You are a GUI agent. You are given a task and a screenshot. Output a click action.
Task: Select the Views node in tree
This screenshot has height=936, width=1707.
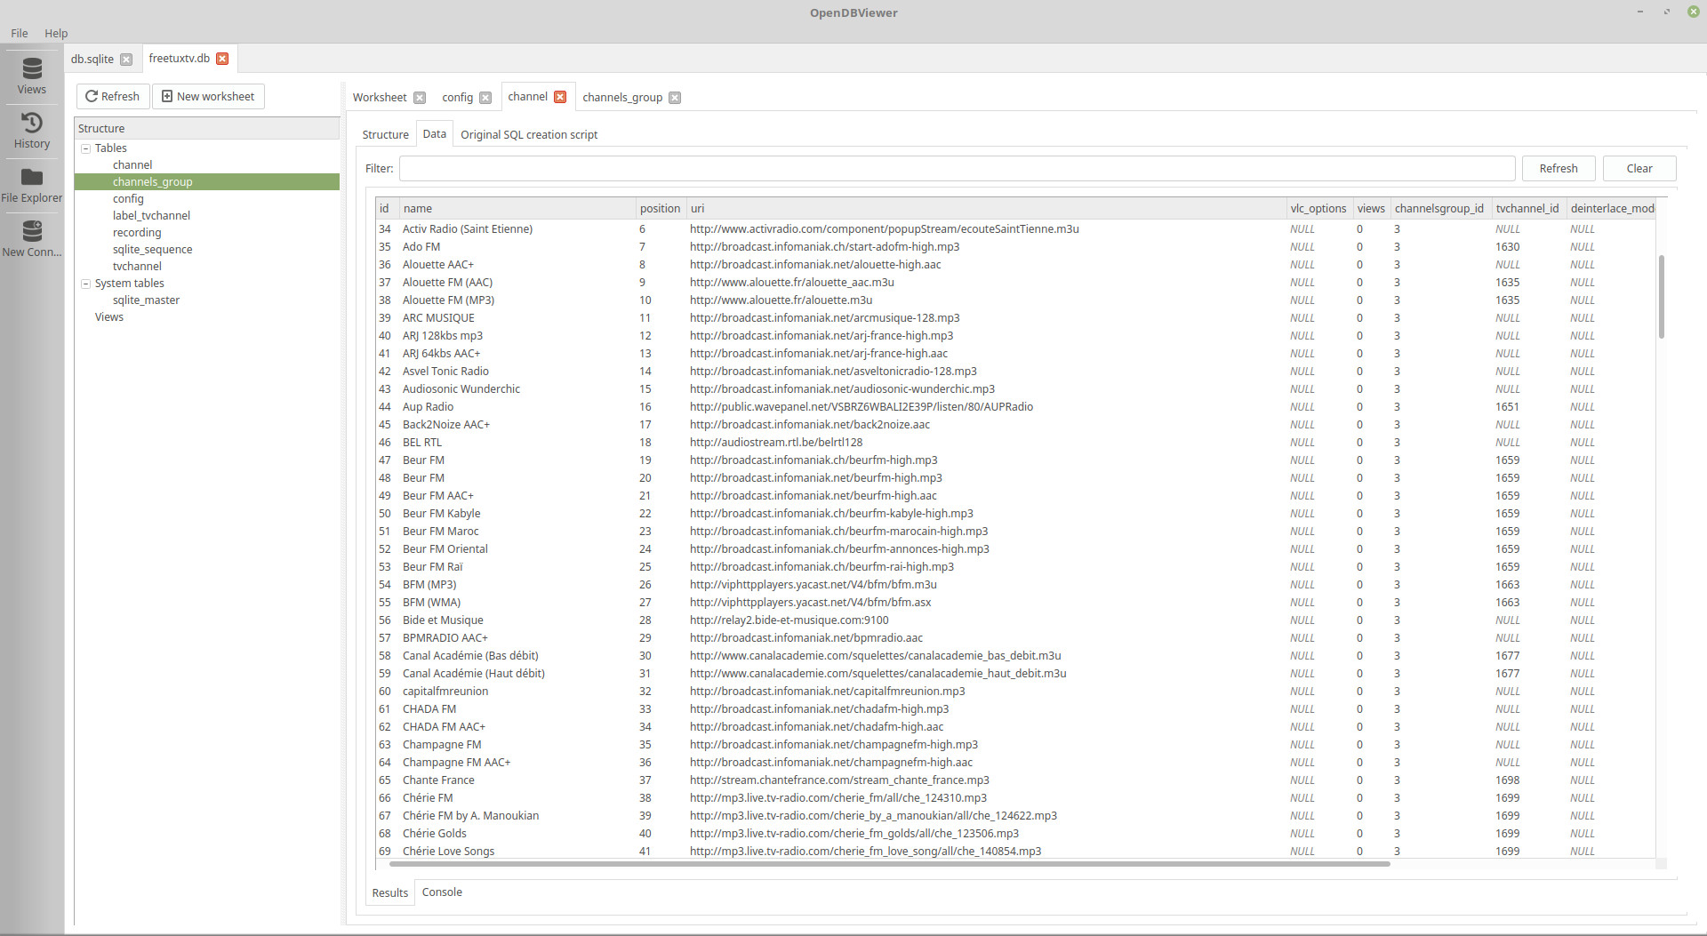tap(109, 317)
